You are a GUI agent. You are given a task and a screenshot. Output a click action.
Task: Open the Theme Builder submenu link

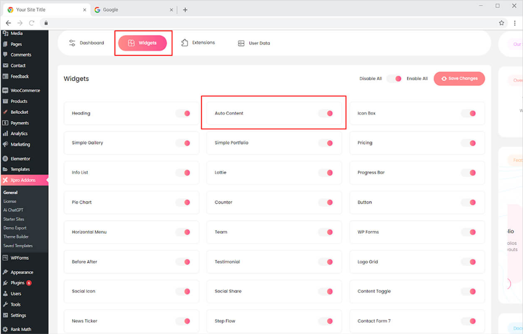coord(16,237)
